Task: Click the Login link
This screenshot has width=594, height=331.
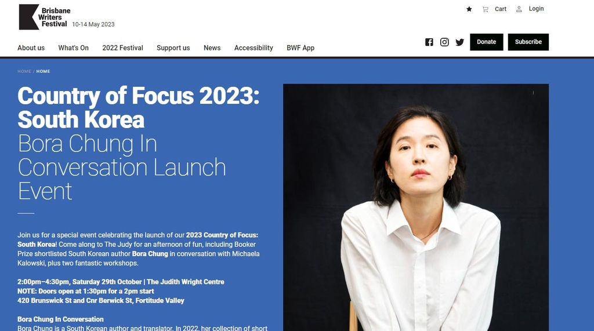Action: click(x=536, y=9)
